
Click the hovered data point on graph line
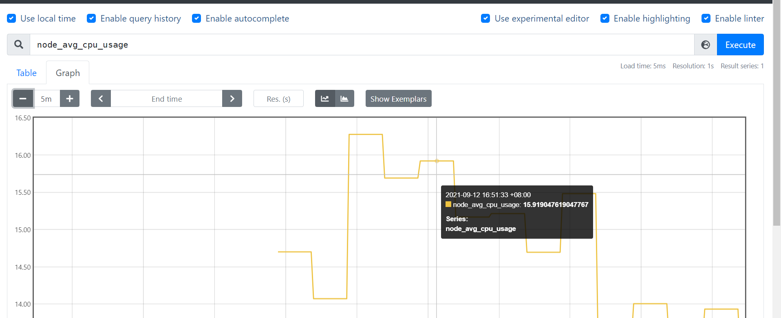[437, 161]
